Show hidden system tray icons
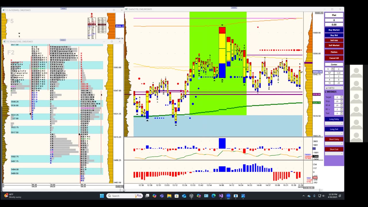 [303, 196]
